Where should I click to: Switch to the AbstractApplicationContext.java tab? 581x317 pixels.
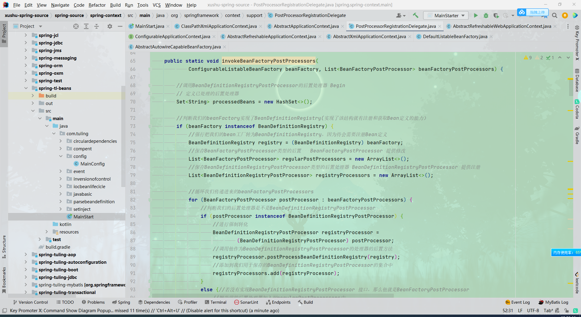(306, 26)
